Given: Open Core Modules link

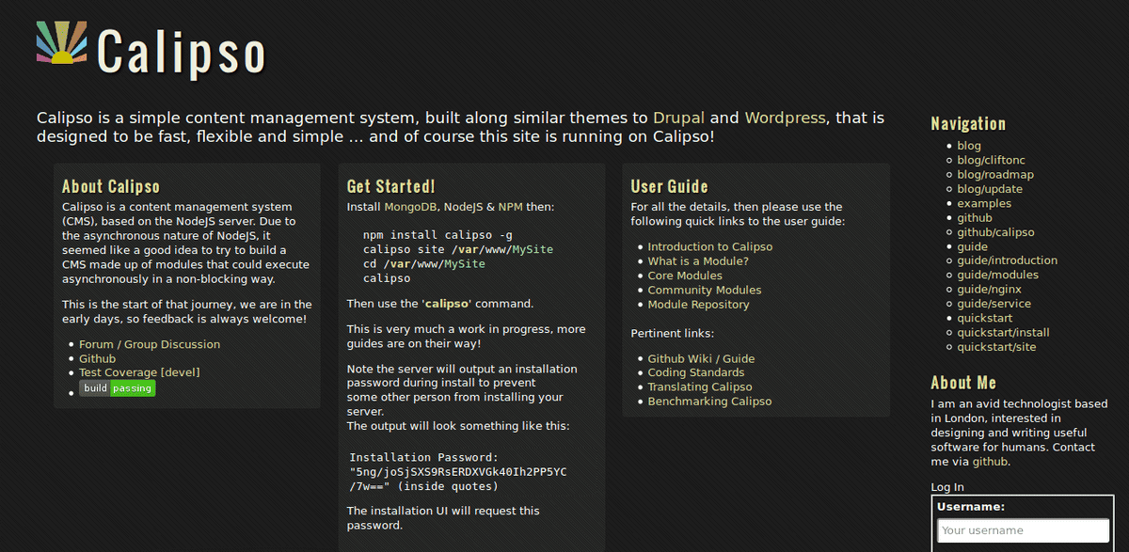Looking at the screenshot, I should pos(685,276).
